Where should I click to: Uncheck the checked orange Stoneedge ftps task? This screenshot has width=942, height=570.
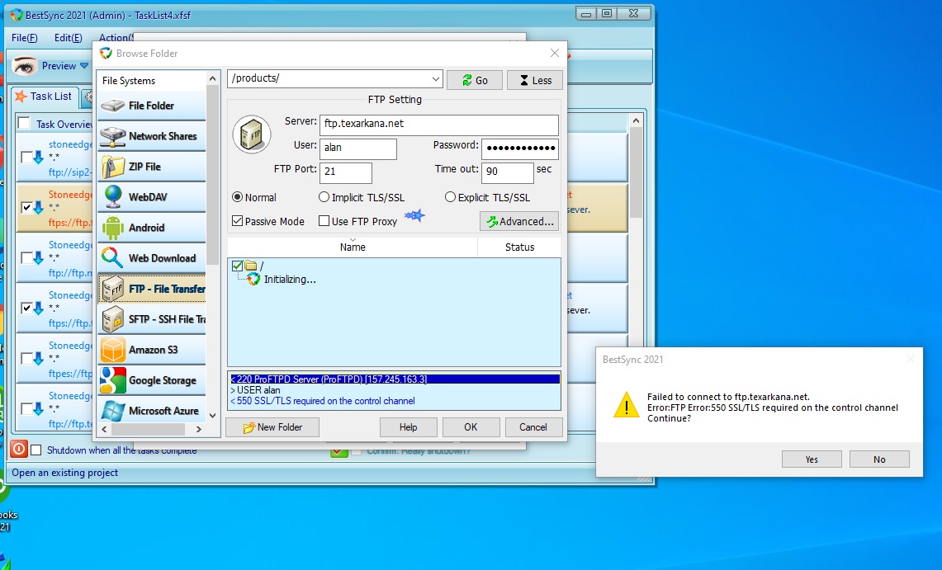(26, 208)
